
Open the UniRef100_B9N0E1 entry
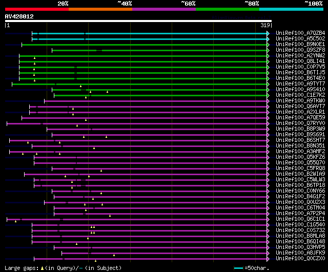click(300, 45)
